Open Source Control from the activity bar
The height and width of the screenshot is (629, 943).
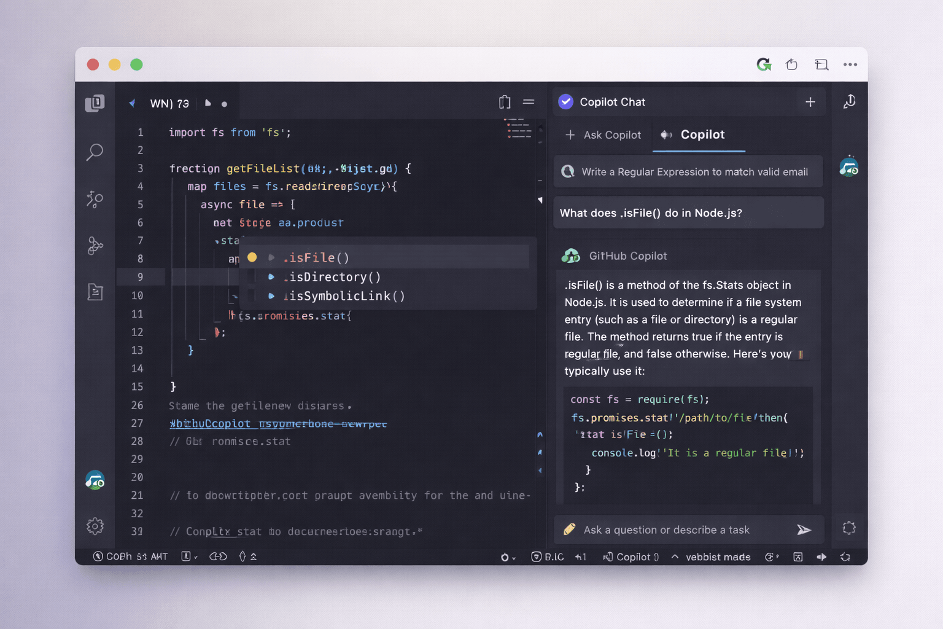coord(95,199)
